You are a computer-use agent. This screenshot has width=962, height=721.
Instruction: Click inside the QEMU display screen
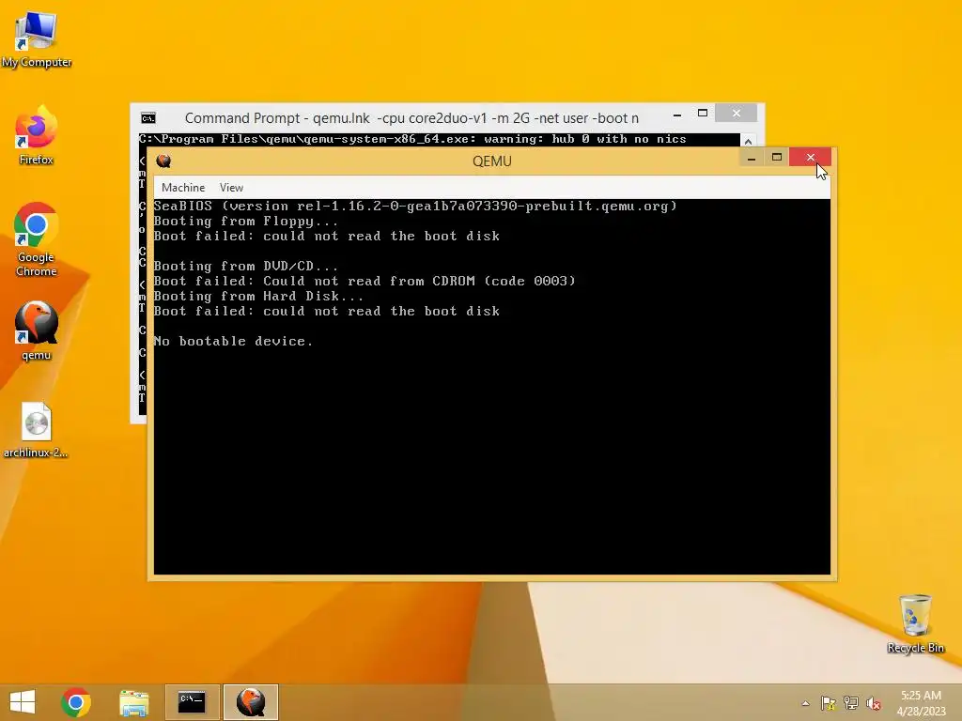point(491,386)
